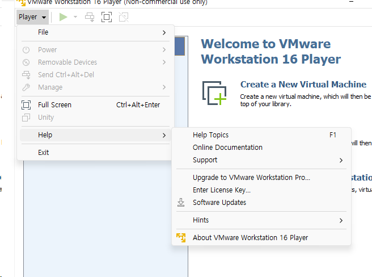
Task: Open the Player dropdown menu
Action: click(32, 17)
